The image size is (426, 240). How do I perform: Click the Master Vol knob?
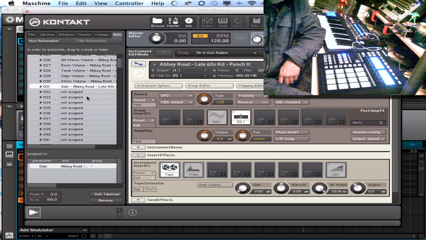click(156, 38)
